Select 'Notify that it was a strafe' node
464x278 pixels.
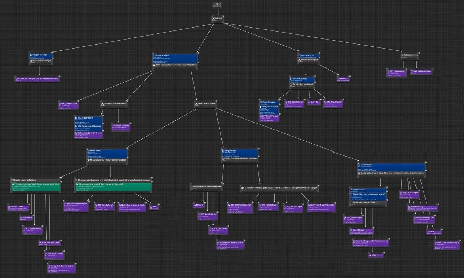447,245
